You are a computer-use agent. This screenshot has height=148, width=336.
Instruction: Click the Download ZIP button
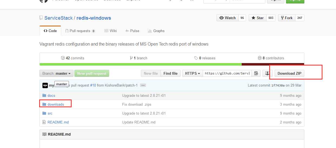pos(289,73)
